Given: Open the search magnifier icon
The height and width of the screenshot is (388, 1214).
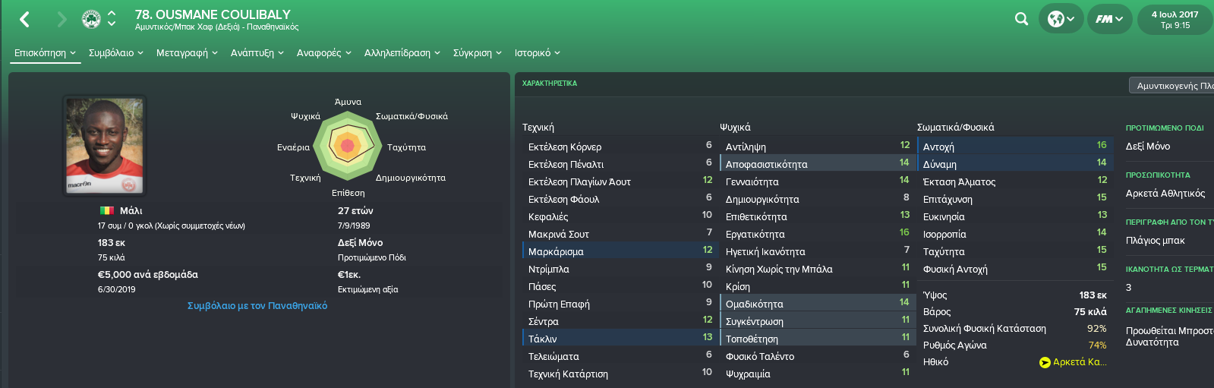Looking at the screenshot, I should coord(1021,19).
